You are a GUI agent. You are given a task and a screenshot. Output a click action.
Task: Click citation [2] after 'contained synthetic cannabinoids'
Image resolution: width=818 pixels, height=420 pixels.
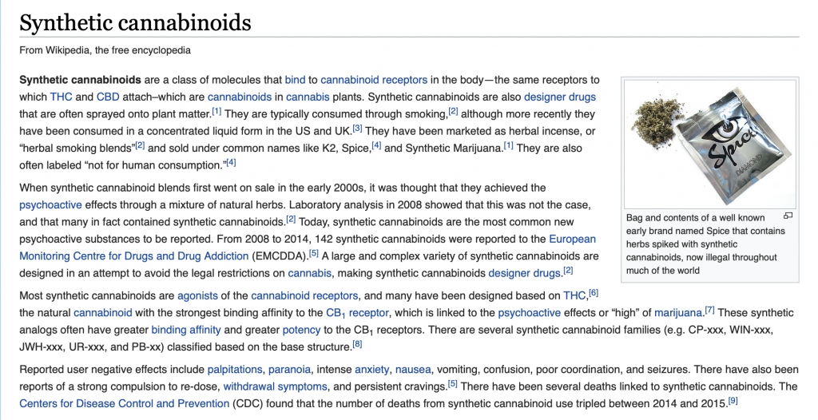click(x=291, y=219)
